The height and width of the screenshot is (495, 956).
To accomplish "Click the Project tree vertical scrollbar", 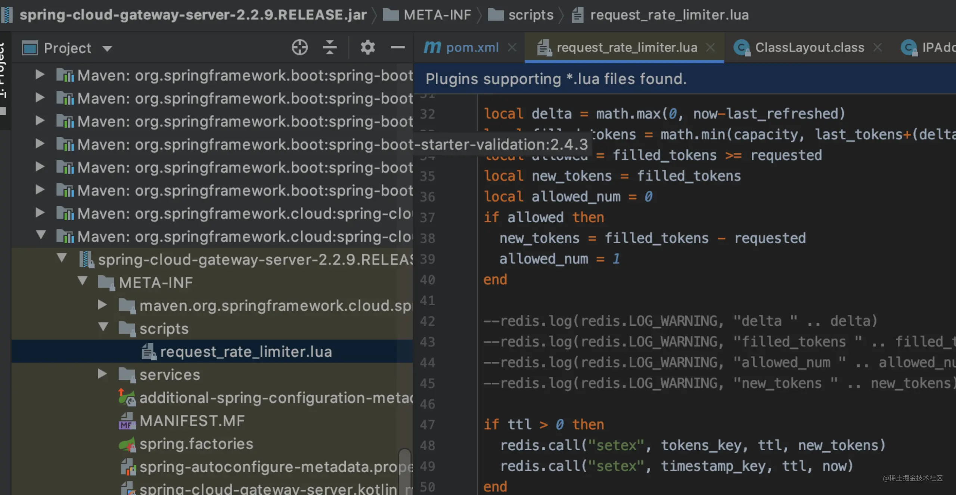I will pyautogui.click(x=405, y=471).
